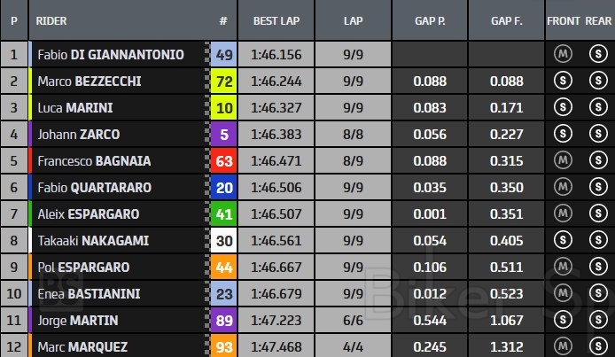Click the GAP F. column header
The width and height of the screenshot is (615, 357).
coord(506,19)
